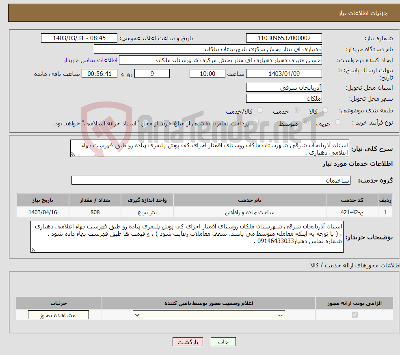This screenshot has height=355, width=400.
Task: Select the جزیی purchase type radio
Action: coord(338,123)
